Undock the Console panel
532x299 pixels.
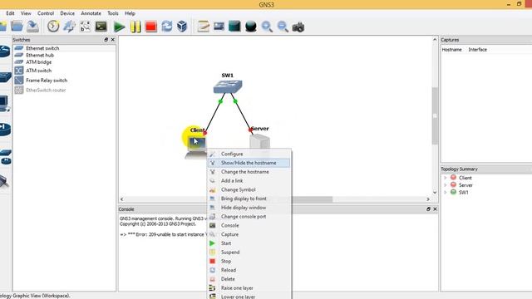[x=428, y=209]
